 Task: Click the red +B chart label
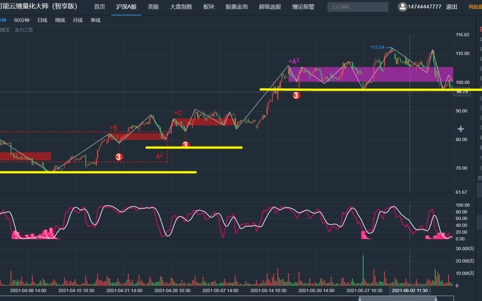coord(114,128)
